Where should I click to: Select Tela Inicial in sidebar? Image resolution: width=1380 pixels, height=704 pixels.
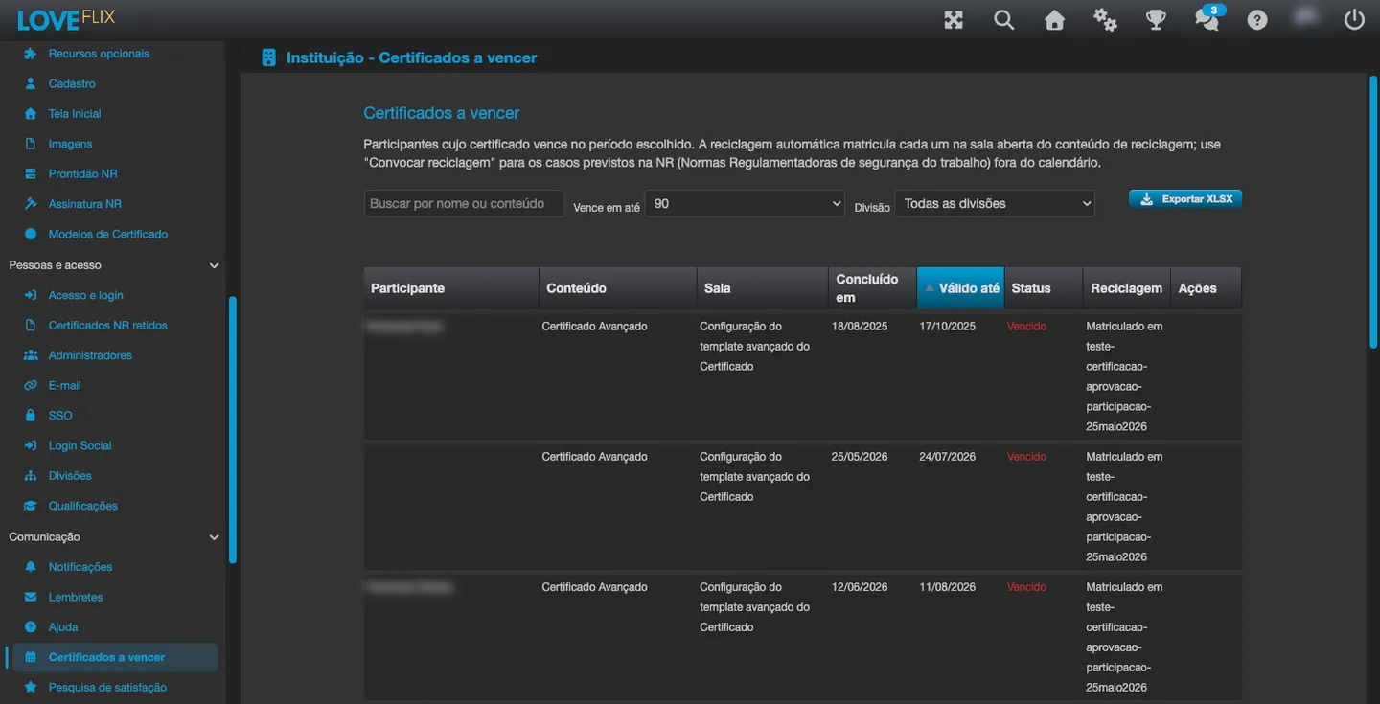[75, 114]
